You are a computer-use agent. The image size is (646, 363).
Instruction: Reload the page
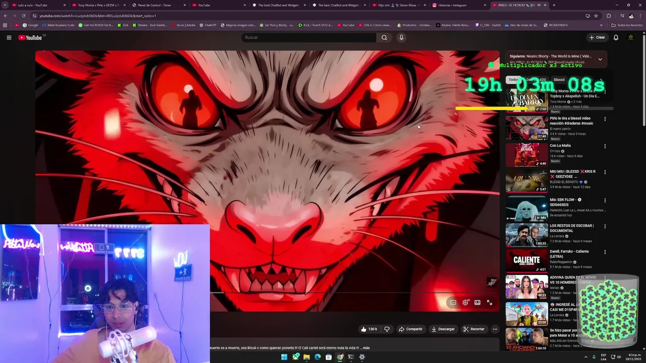point(23,16)
